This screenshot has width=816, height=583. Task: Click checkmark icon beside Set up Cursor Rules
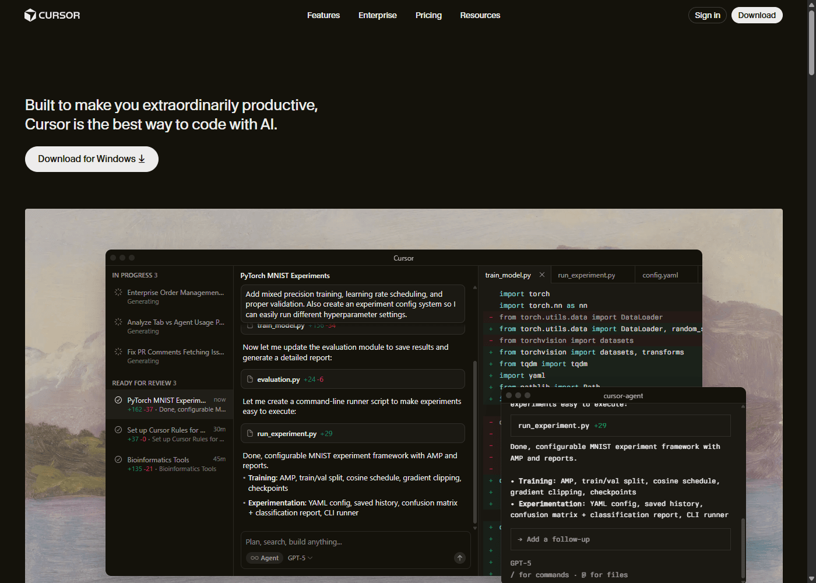(118, 430)
